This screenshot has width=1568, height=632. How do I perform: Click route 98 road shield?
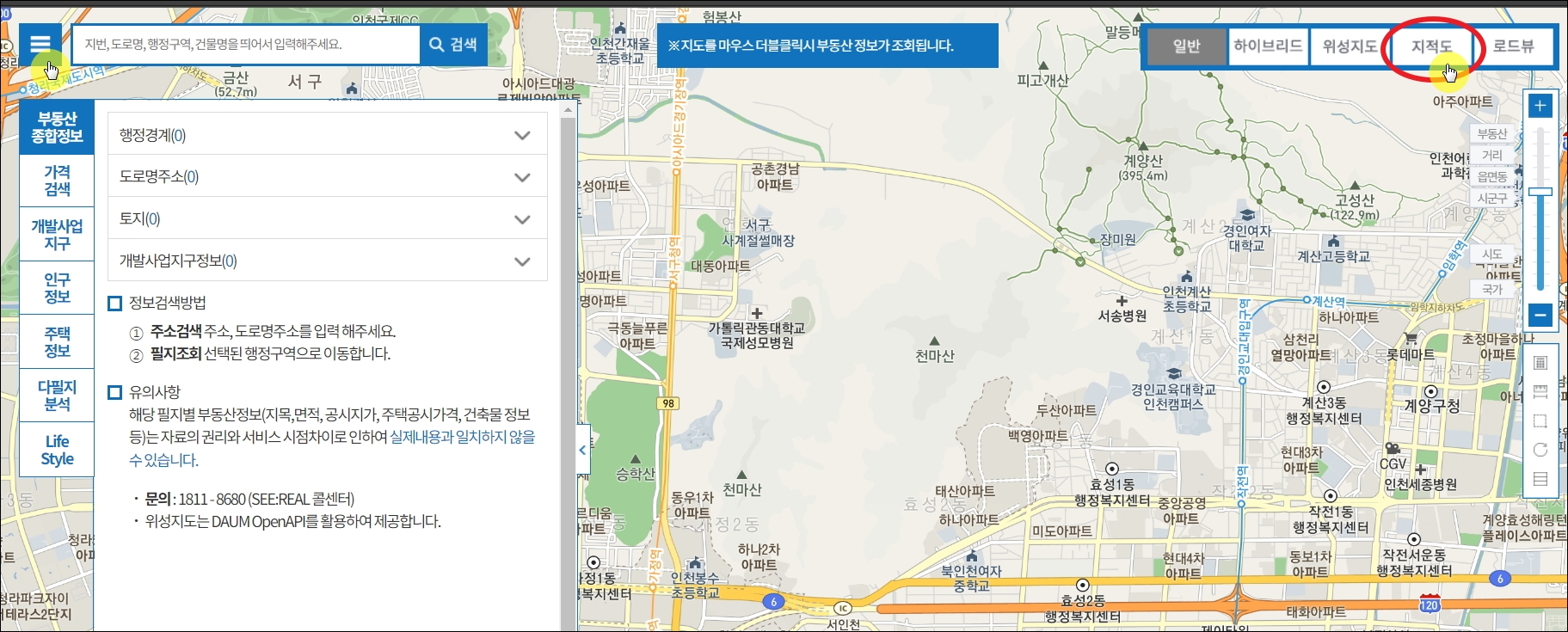[x=668, y=403]
